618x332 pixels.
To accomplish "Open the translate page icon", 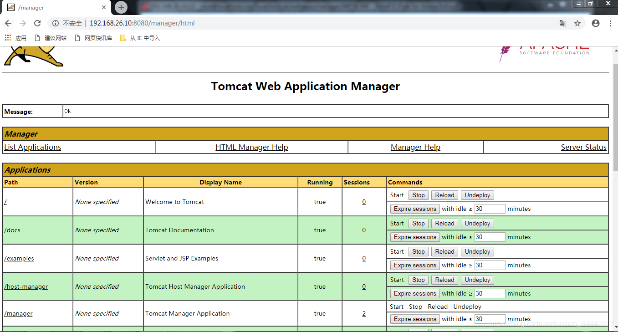I will click(x=563, y=23).
